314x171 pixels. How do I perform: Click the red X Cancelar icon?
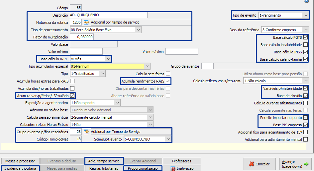pyautogui.click(x=251, y=164)
